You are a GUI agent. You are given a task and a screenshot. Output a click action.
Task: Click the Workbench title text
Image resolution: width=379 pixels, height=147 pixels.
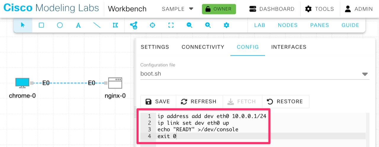pos(127,9)
